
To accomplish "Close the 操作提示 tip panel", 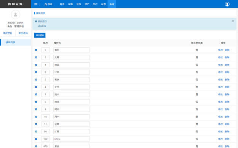I will [233, 21].
